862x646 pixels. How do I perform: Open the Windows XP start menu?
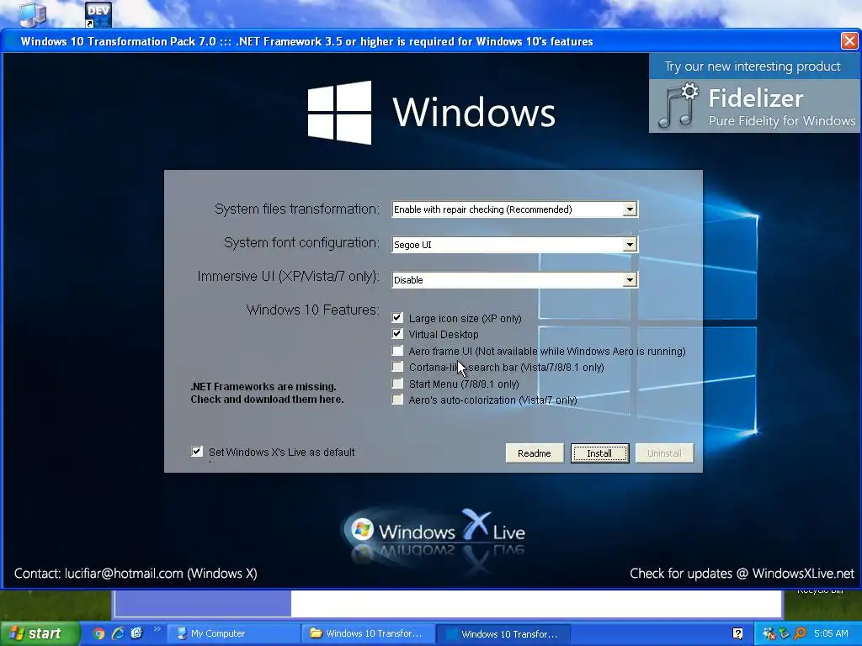pos(40,633)
